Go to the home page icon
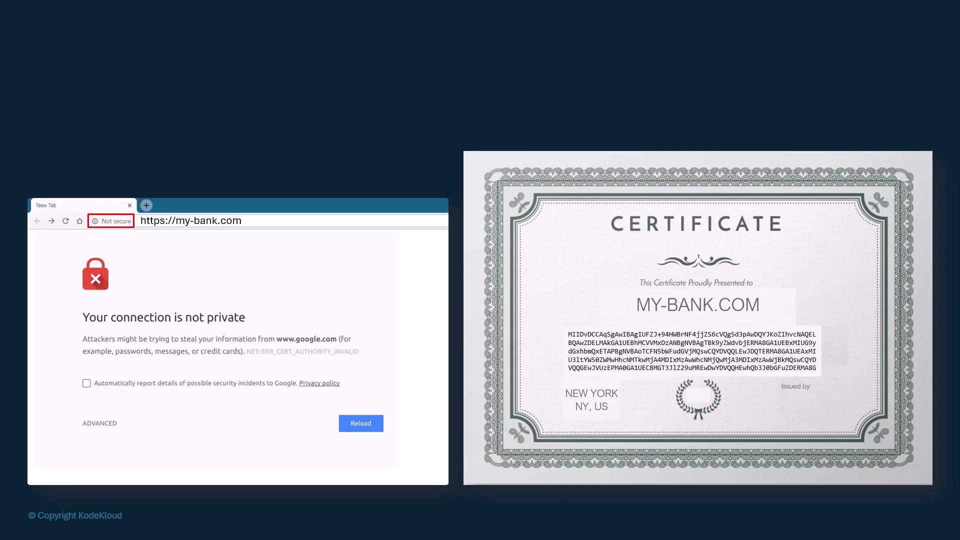 (79, 221)
